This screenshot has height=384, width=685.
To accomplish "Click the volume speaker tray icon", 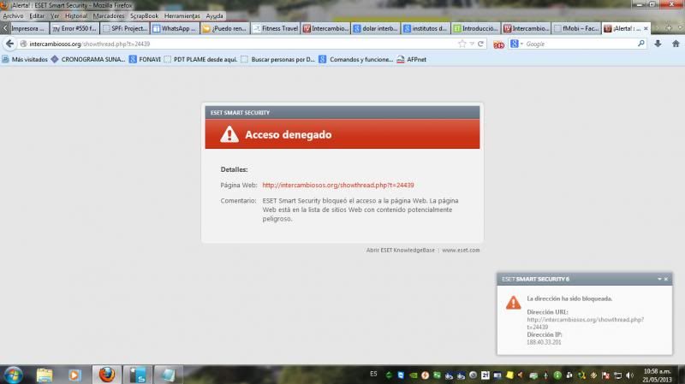I will [629, 375].
